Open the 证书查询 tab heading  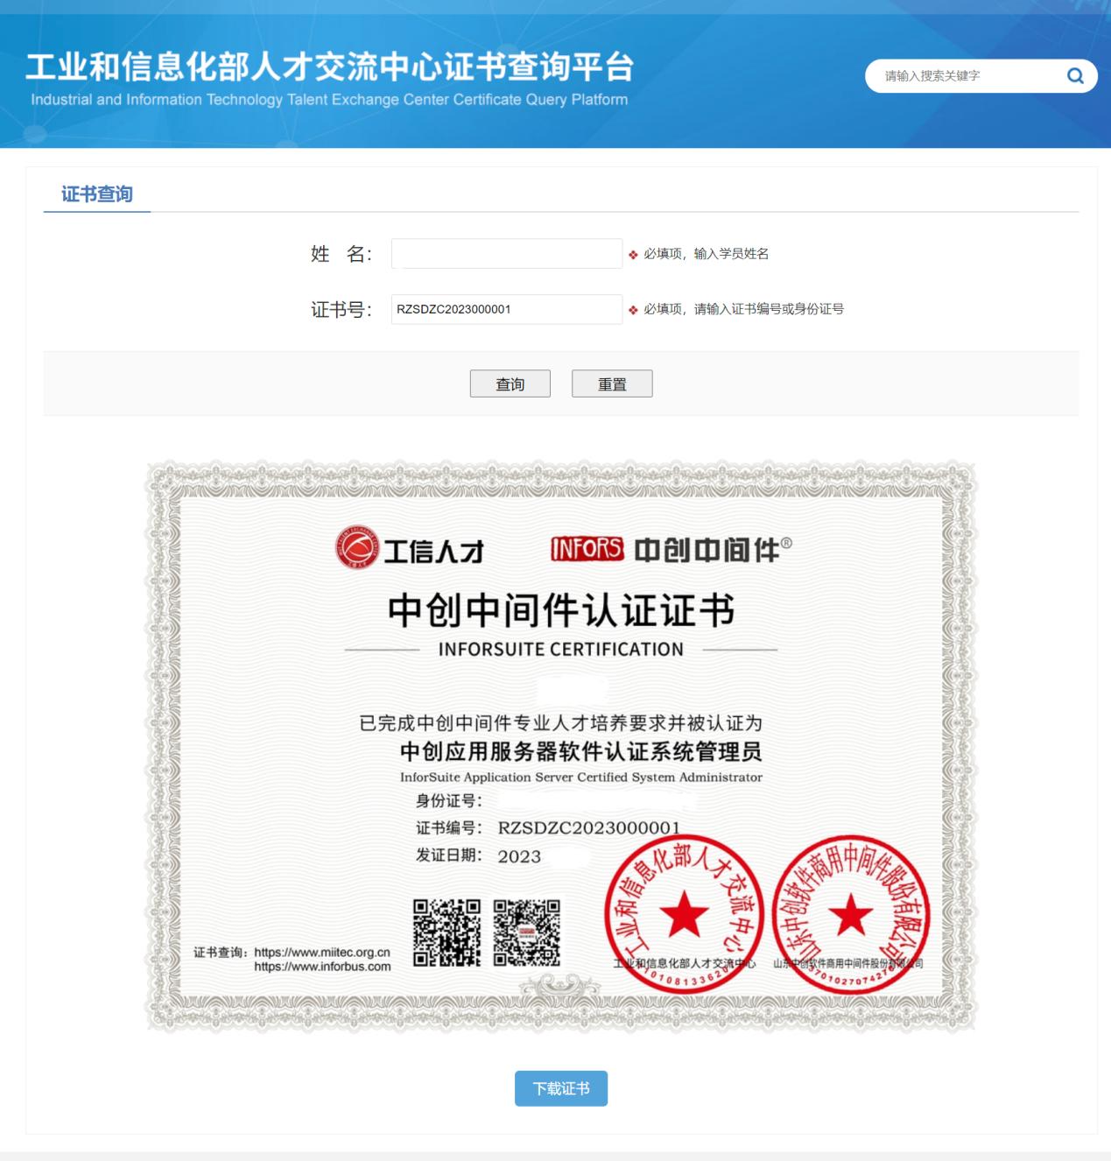(97, 194)
